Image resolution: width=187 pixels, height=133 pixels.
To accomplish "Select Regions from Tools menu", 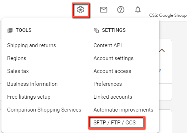I will click(x=17, y=58).
